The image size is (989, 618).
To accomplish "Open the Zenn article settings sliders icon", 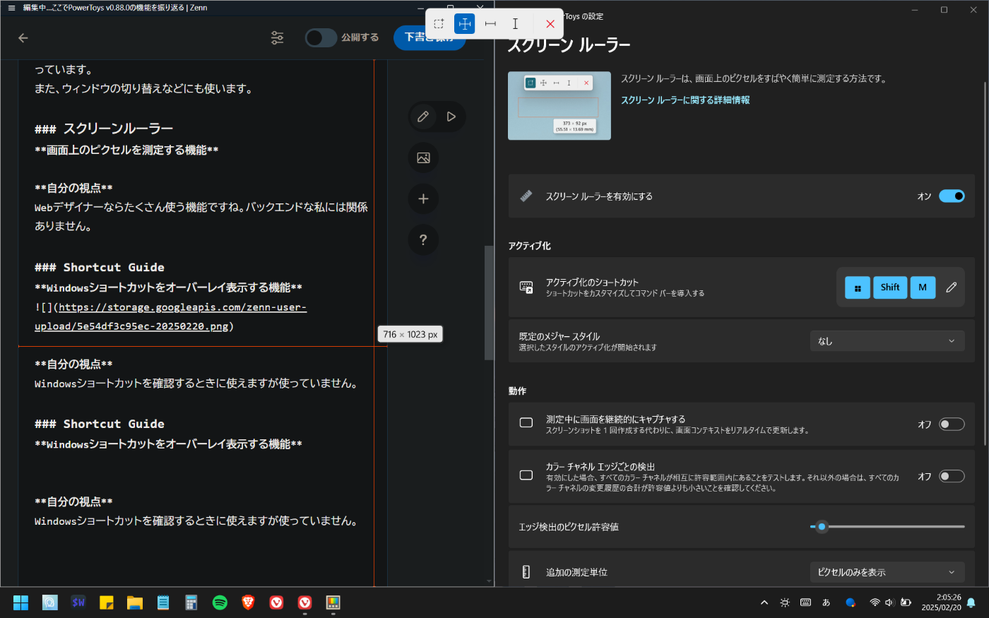I will [x=278, y=38].
